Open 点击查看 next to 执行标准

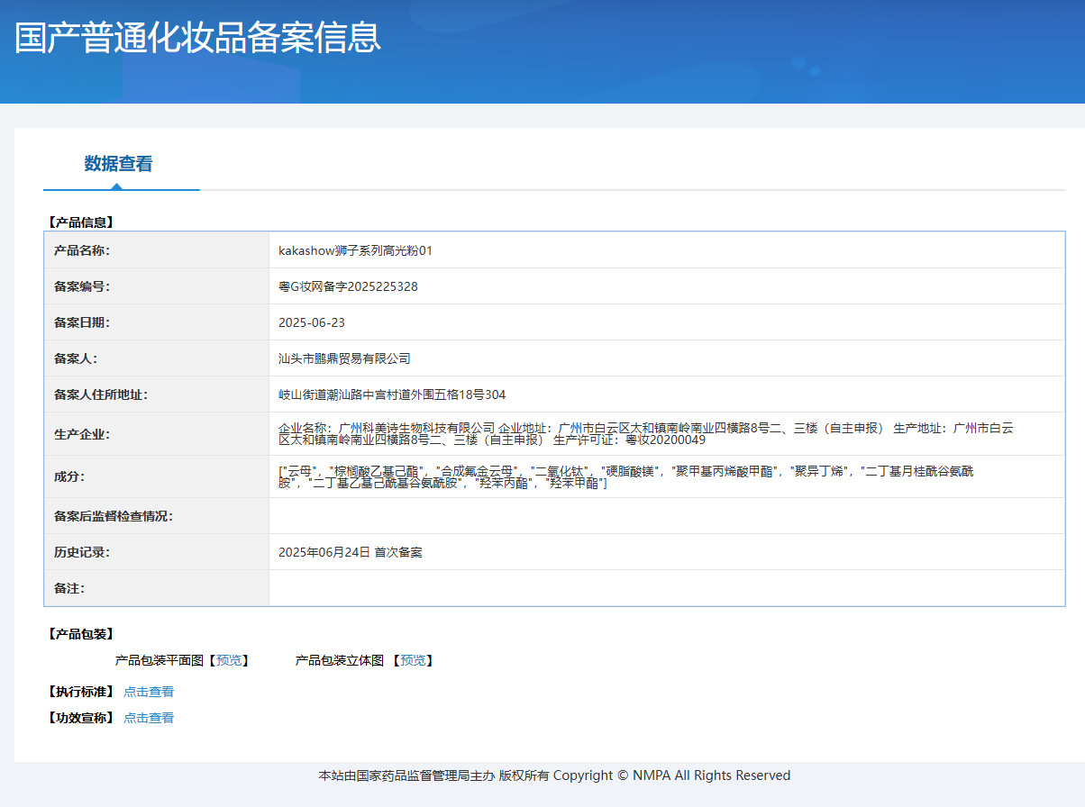[x=149, y=692]
